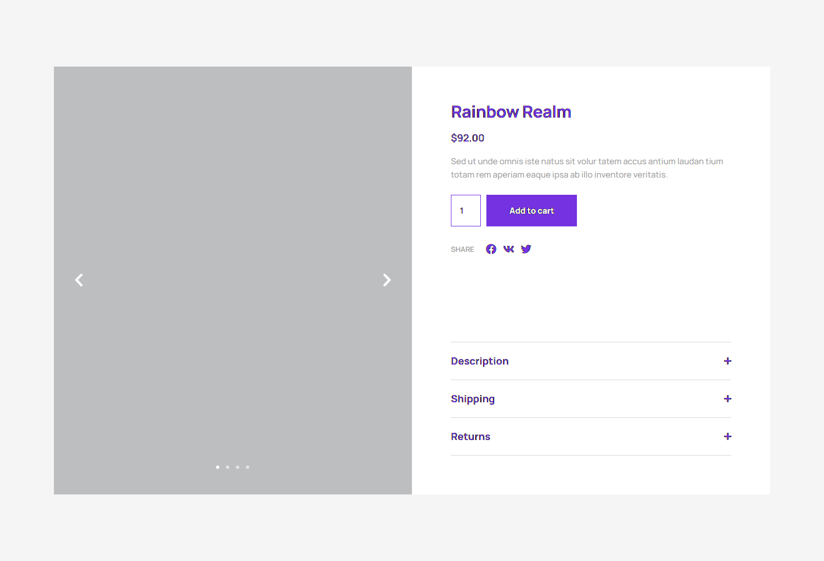Viewport: 824px width, 561px height.
Task: Advance to the next product image
Action: 387,280
